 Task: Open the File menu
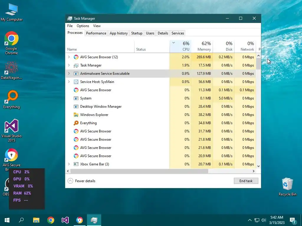point(70,26)
